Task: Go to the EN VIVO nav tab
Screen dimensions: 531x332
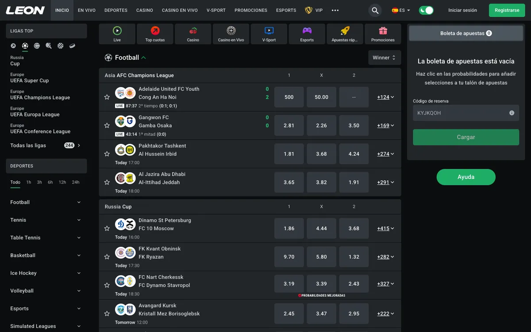Action: point(87,10)
